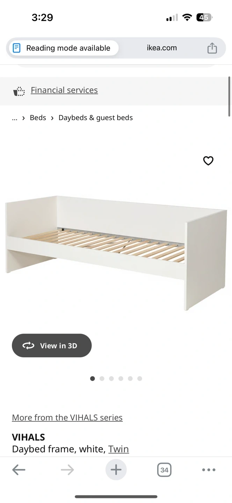The image size is (232, 503).
Task: Open the Financial services link
Action: pos(64,90)
